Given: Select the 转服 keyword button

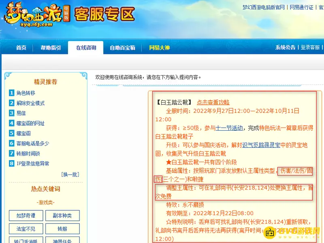Looking at the screenshot, I should pos(62,229).
